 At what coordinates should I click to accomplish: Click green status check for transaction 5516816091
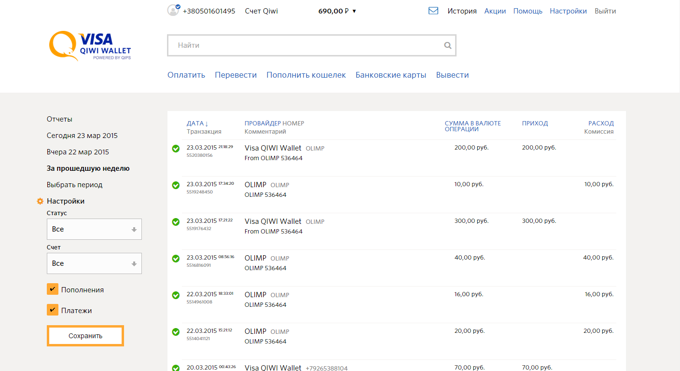pyautogui.click(x=176, y=259)
